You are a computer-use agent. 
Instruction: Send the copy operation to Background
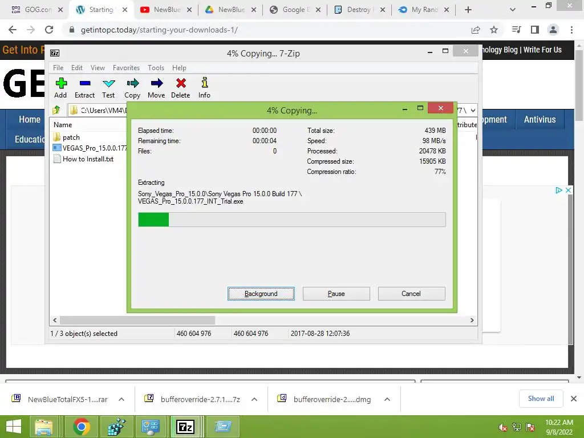click(261, 294)
